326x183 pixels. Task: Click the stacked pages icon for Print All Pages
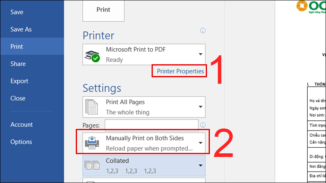pyautogui.click(x=91, y=107)
